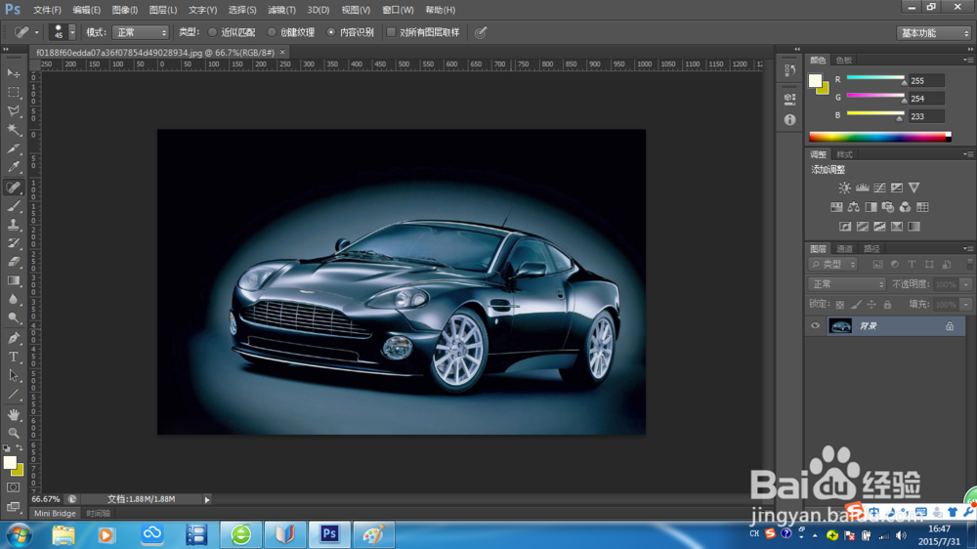Select the History Brush tool
The height and width of the screenshot is (549, 977).
(x=13, y=243)
